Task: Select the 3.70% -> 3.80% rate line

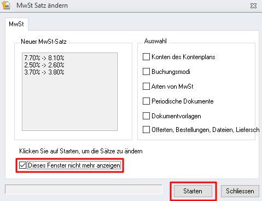Action: [x=44, y=72]
